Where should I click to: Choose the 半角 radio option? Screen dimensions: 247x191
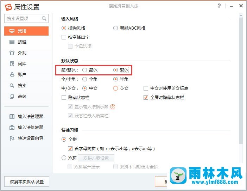[115, 79]
